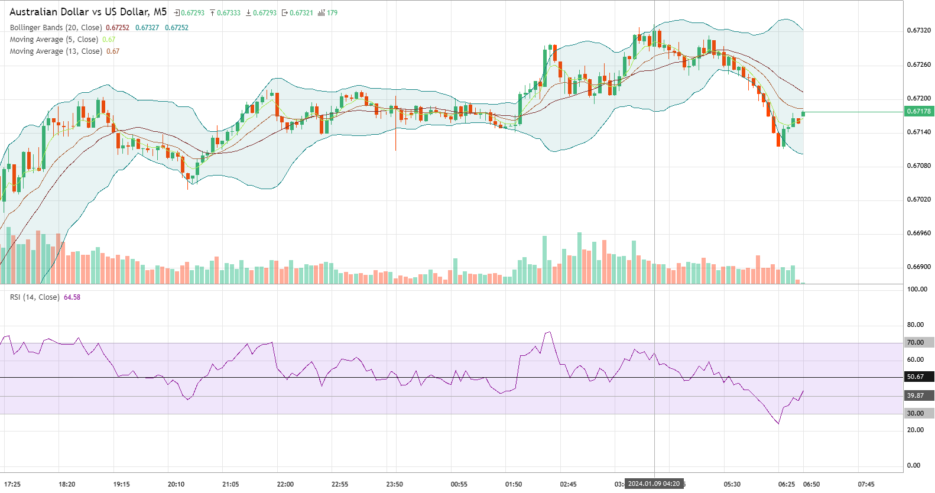935x493 pixels.
Task: Select the Moving Average (13, Close) legend
Action: coord(56,51)
